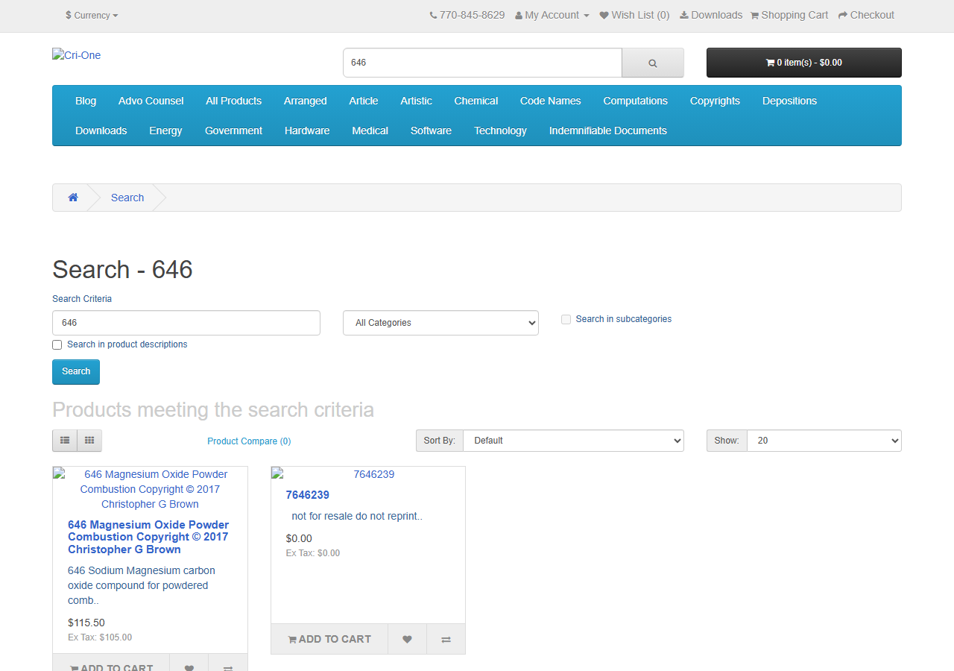Select Medical category

pos(370,130)
